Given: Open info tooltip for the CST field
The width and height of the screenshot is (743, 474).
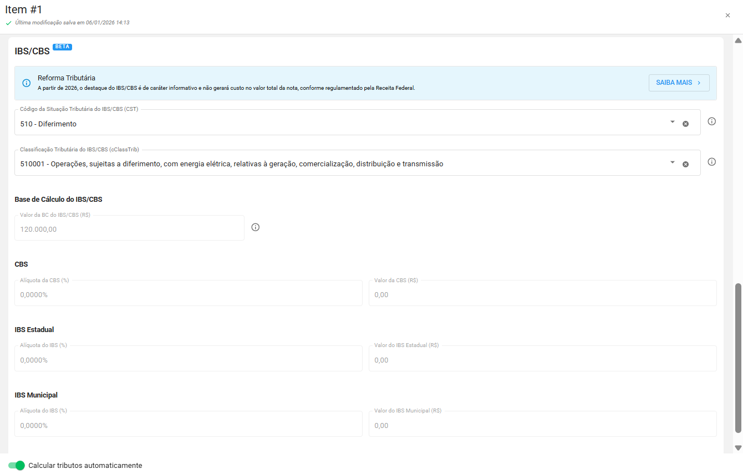Looking at the screenshot, I should pyautogui.click(x=712, y=121).
